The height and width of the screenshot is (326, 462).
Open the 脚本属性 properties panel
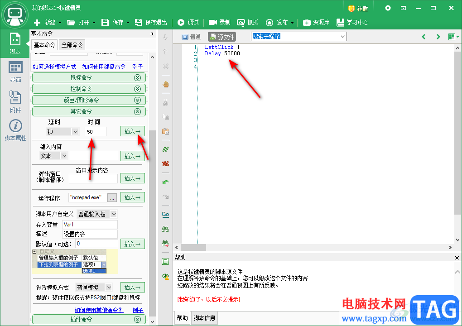(x=15, y=130)
